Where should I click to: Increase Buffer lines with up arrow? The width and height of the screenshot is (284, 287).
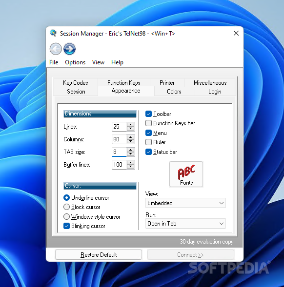tap(131, 162)
